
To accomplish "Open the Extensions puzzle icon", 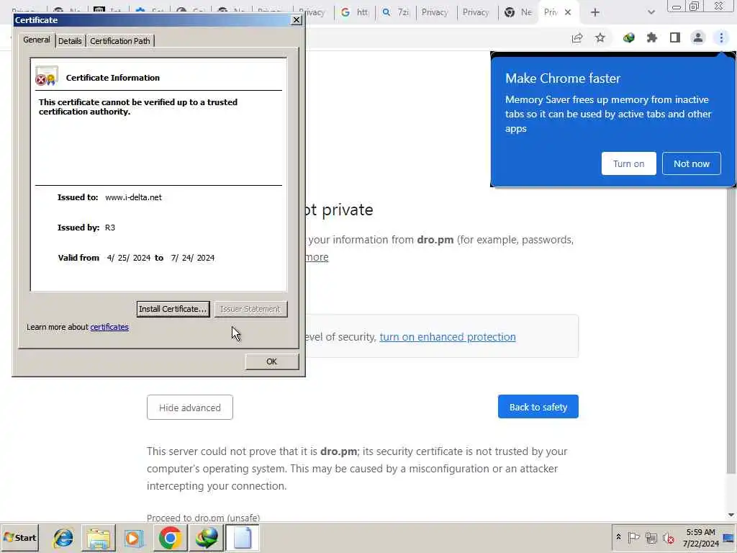I will (x=652, y=37).
